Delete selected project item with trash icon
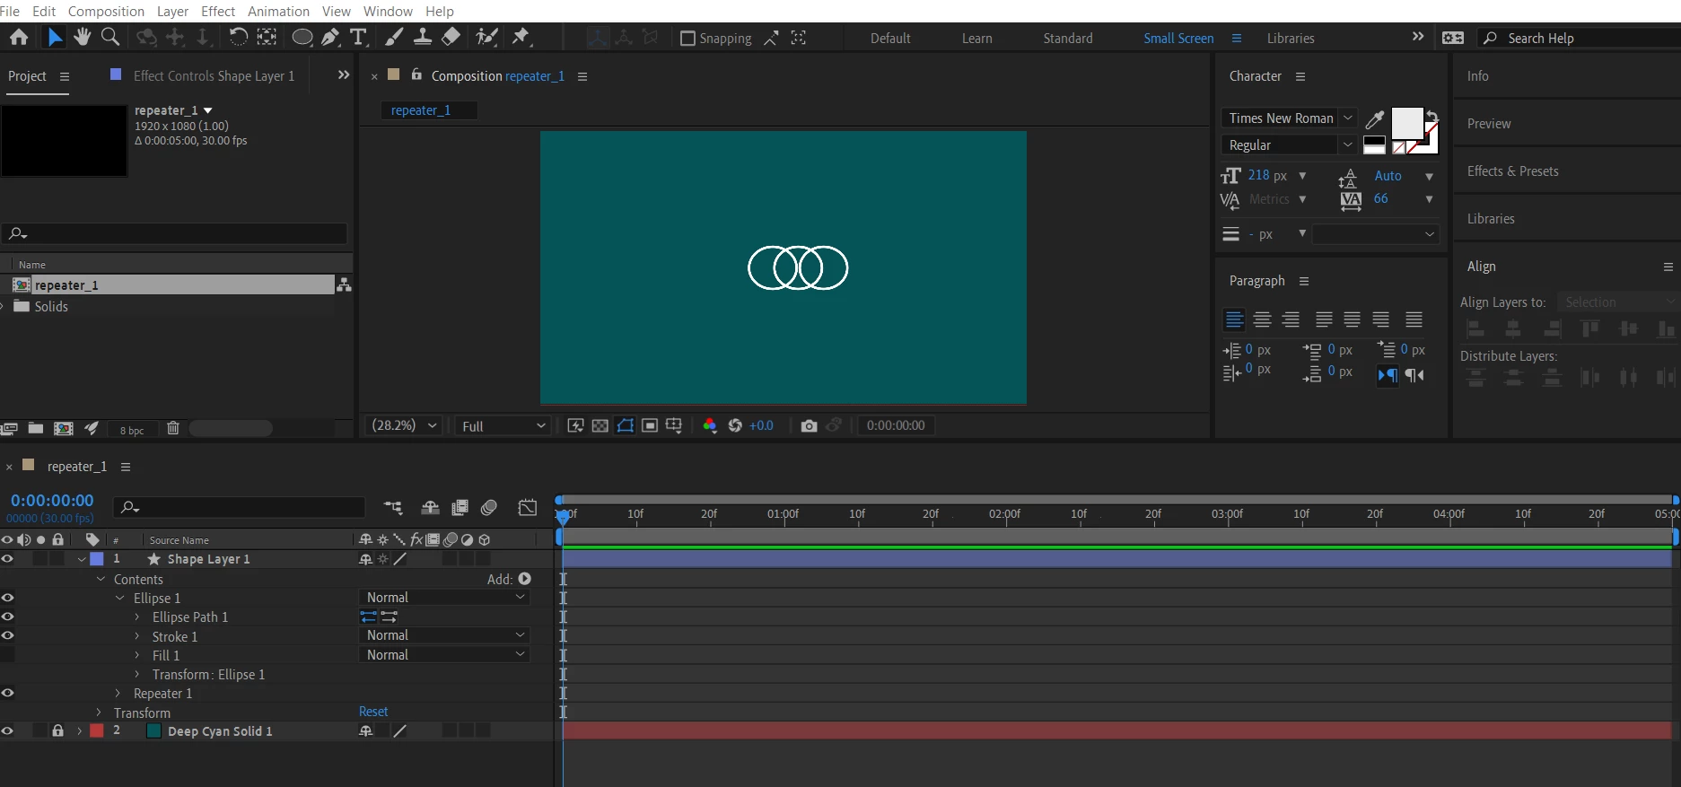This screenshot has height=787, width=1681. 173,429
